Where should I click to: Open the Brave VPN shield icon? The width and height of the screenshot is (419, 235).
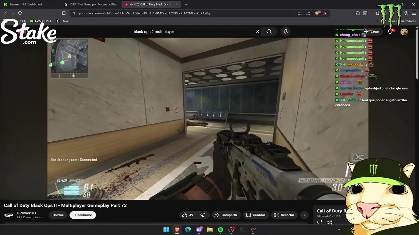tap(406, 13)
